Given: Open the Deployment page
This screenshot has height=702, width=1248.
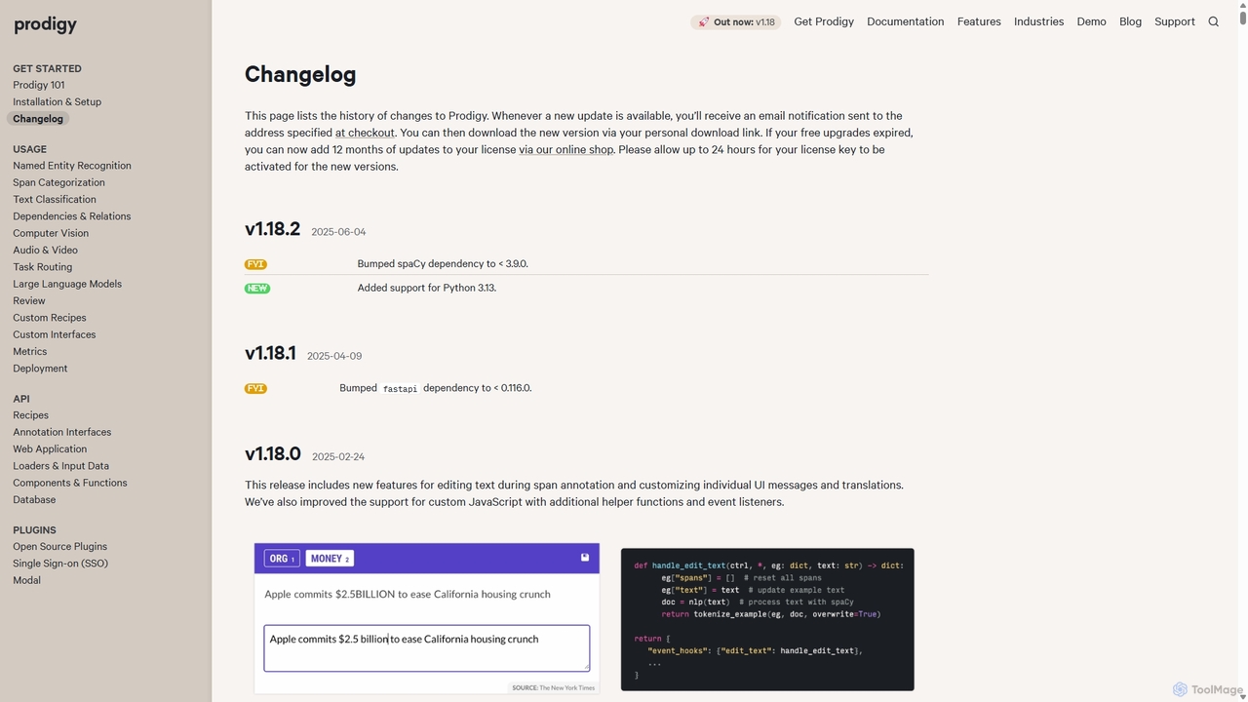Looking at the screenshot, I should 40,369.
